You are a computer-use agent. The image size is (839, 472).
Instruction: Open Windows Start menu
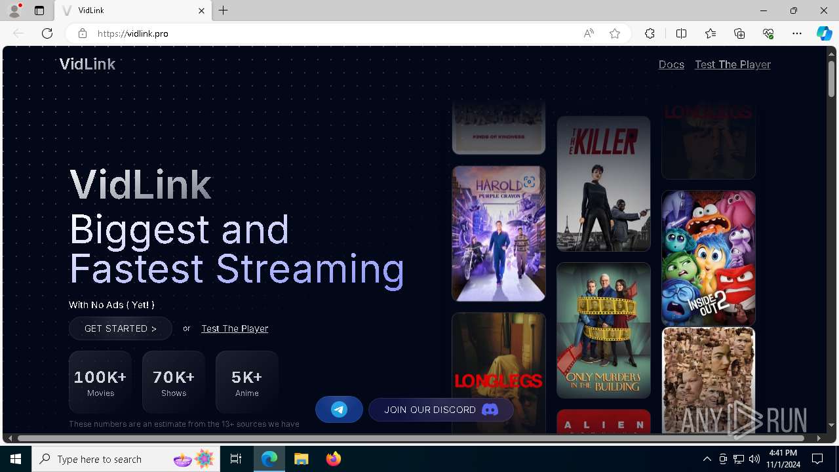click(x=16, y=459)
